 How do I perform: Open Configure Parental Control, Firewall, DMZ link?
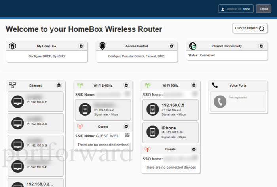[x=137, y=56]
